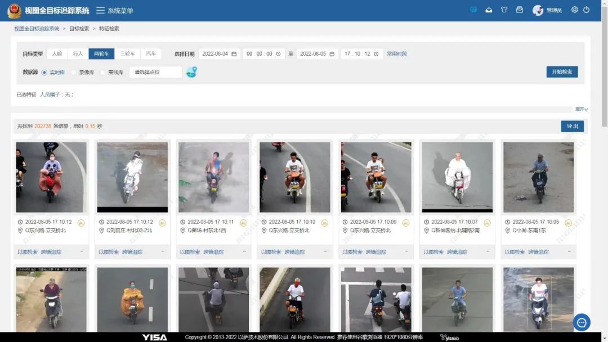
Task: Click location pin icon of Q小湖-东南1东
Action: (508, 231)
